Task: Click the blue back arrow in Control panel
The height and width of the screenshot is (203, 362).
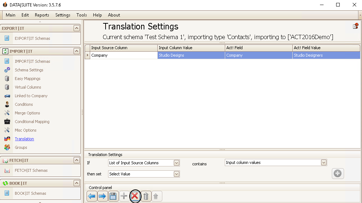Action: 92,196
